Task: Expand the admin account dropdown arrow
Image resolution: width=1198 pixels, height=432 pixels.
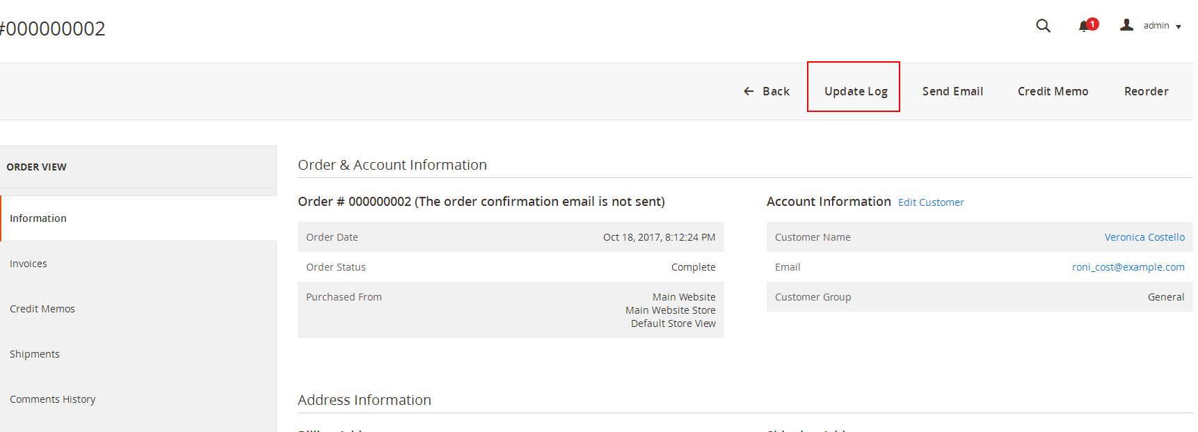Action: click(1179, 27)
